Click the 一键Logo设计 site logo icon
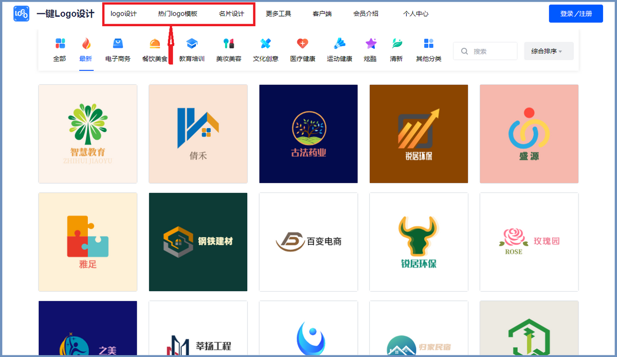The image size is (617, 357). (21, 14)
